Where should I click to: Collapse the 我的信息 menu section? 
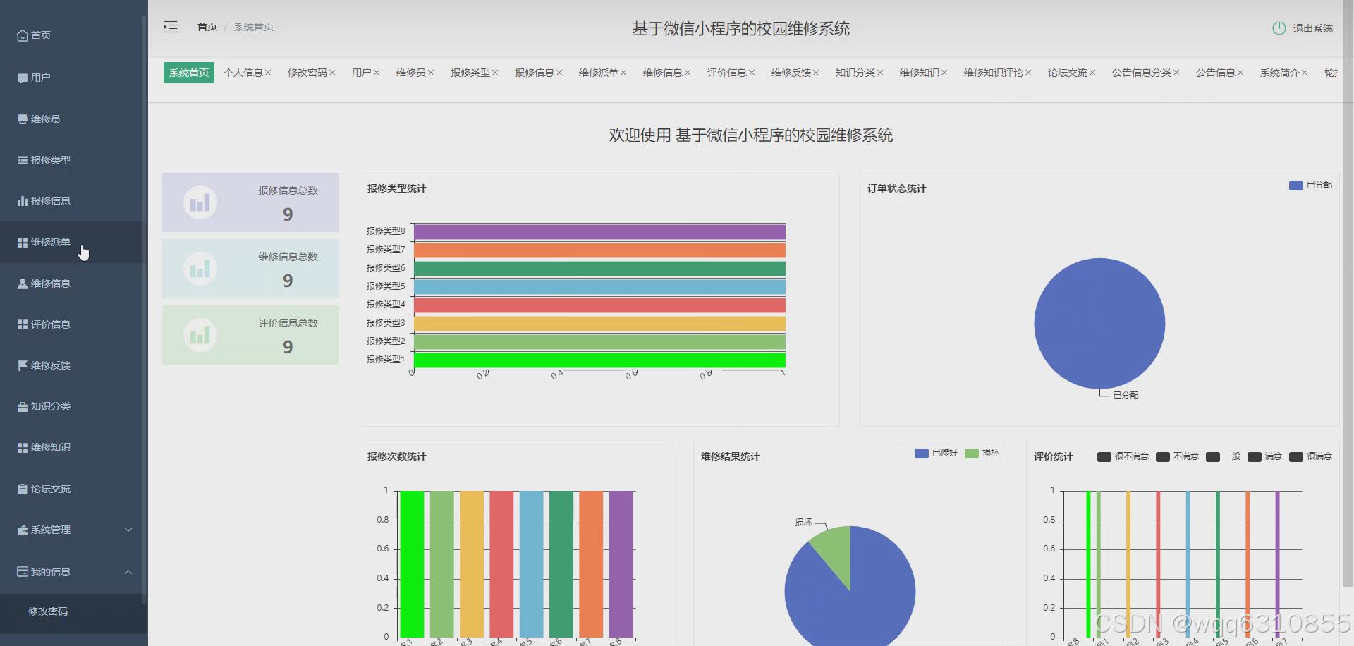pyautogui.click(x=128, y=571)
